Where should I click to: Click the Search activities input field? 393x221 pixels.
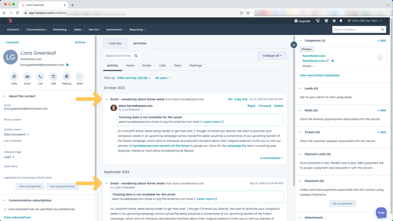(x=119, y=55)
